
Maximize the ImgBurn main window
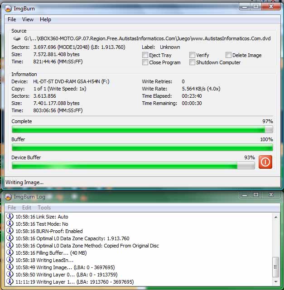256,7
